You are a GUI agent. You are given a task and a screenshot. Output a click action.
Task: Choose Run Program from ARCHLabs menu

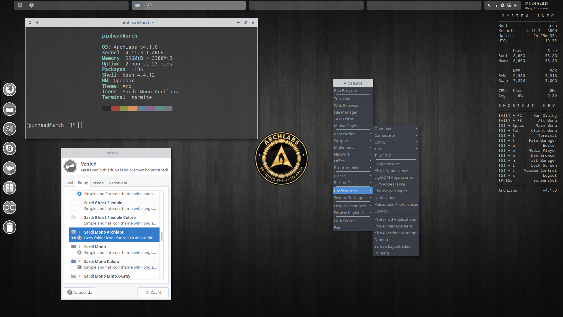(x=353, y=91)
